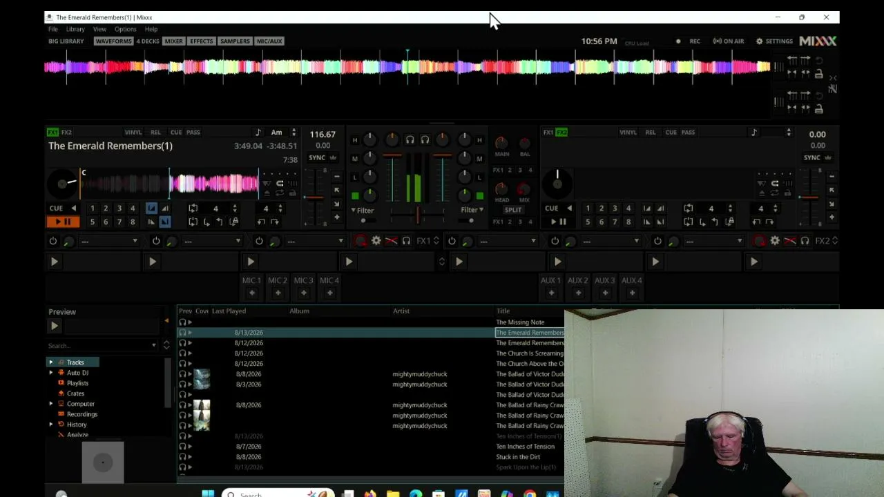Expand the Auto DJ tree item
Screen dimensions: 884x497
(50, 373)
